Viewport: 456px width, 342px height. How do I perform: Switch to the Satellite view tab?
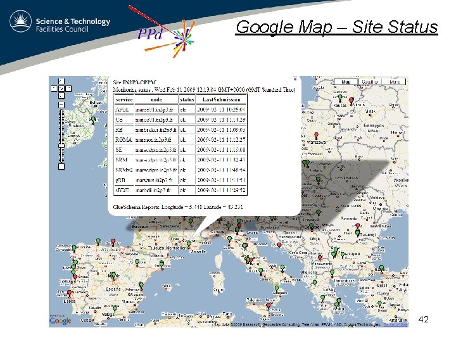click(x=370, y=82)
